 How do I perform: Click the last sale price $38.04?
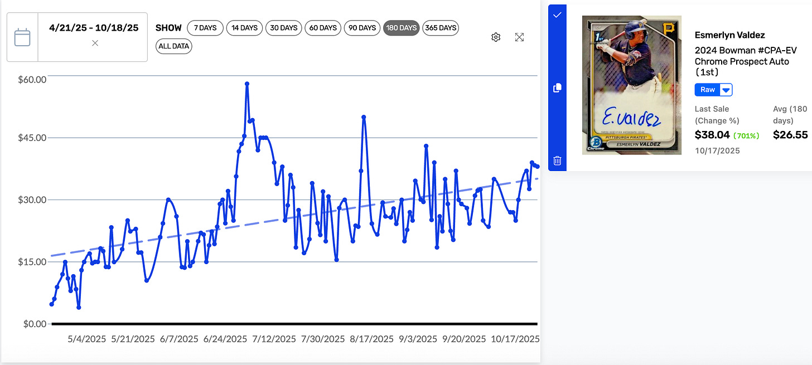pyautogui.click(x=712, y=134)
